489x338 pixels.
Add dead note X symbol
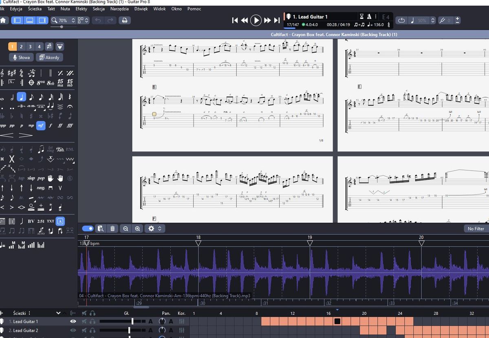point(12,158)
